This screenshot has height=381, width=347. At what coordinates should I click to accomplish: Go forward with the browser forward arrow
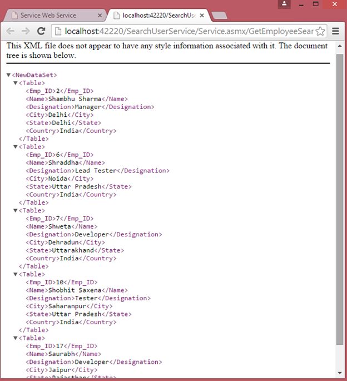click(x=26, y=31)
